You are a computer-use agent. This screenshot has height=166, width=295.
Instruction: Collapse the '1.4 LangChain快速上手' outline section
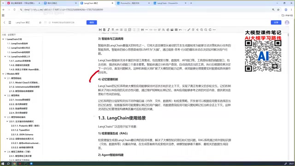click(5, 56)
